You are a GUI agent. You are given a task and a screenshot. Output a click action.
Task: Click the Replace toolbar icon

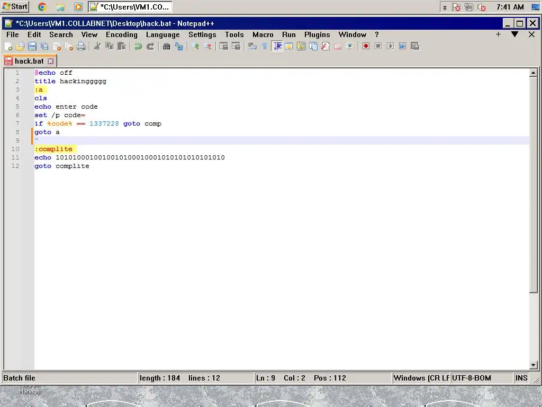pos(179,47)
